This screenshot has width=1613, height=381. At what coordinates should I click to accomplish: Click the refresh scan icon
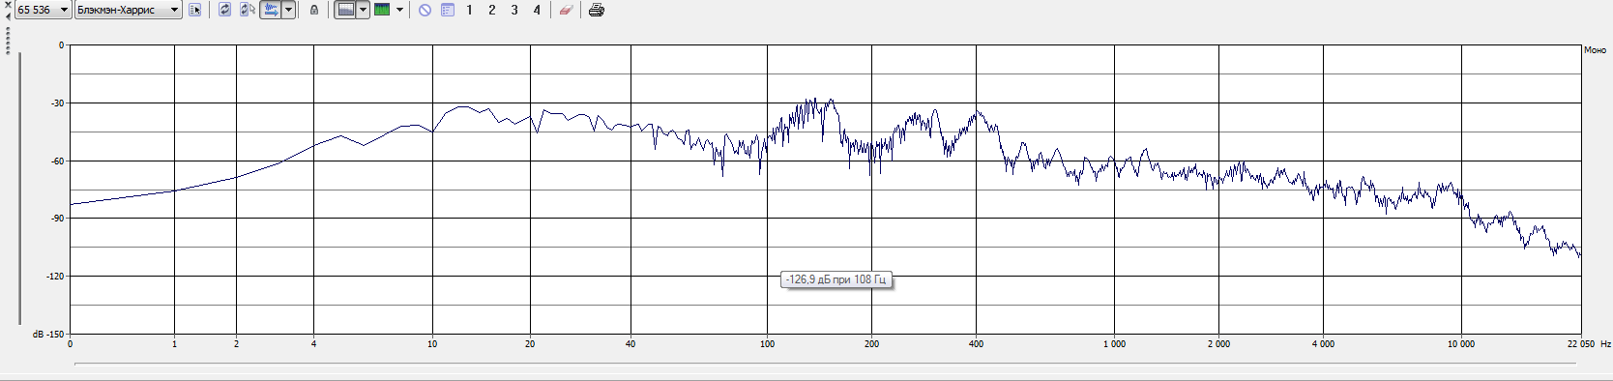point(224,10)
